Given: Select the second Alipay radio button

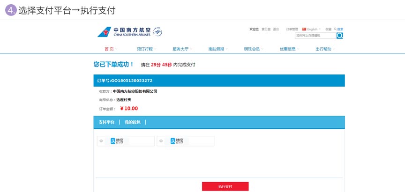Looking at the screenshot, I should pyautogui.click(x=161, y=141).
